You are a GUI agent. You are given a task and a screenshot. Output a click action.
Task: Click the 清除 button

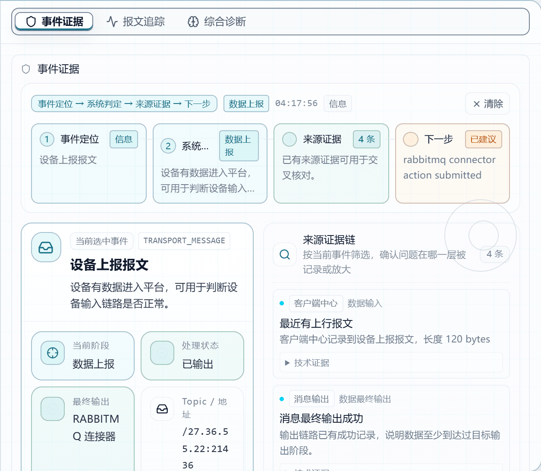click(x=488, y=104)
